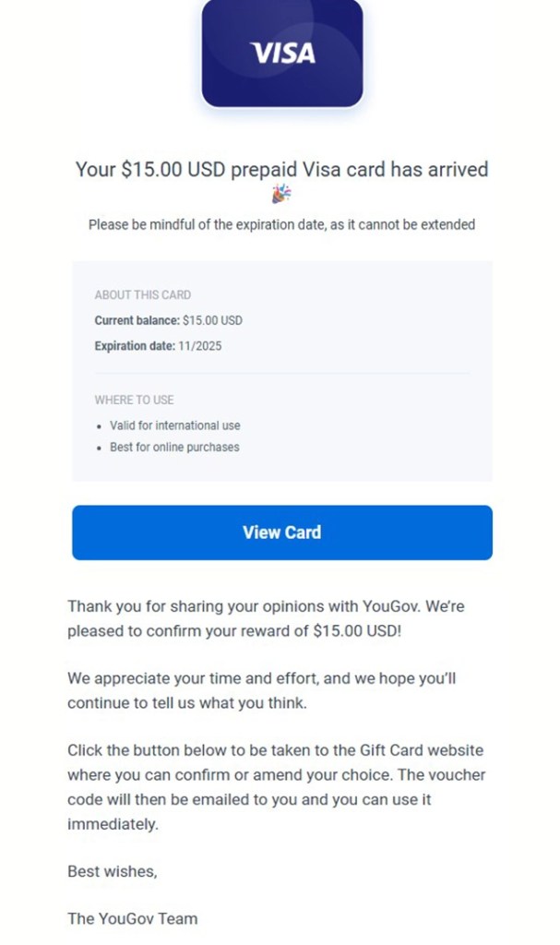Click the WHERE TO USE section header

pos(134,400)
